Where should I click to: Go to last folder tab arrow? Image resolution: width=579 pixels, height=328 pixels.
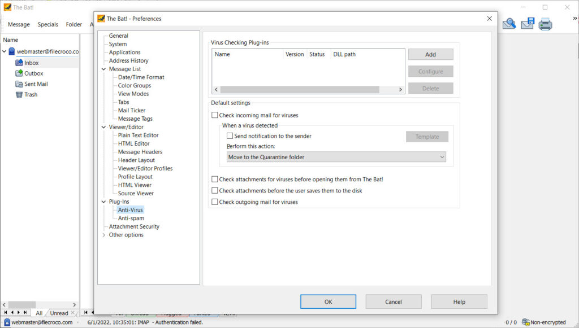point(25,313)
